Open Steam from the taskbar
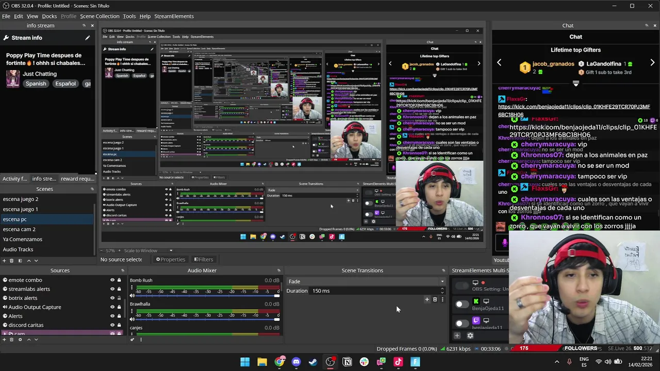Viewport: 660px width, 371px height. (313, 362)
